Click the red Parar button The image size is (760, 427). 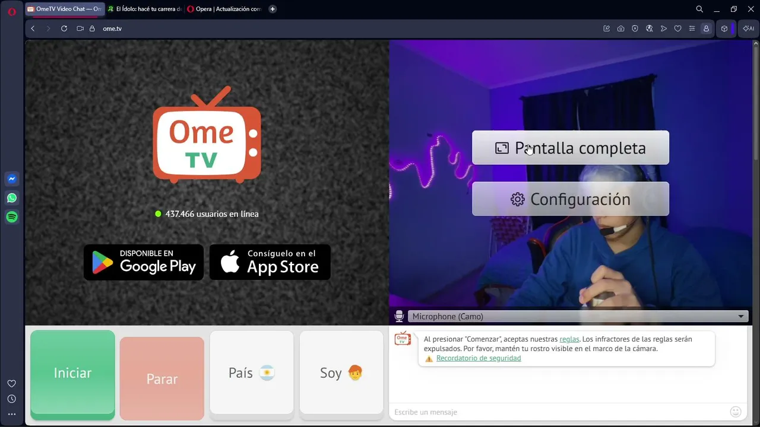(162, 378)
